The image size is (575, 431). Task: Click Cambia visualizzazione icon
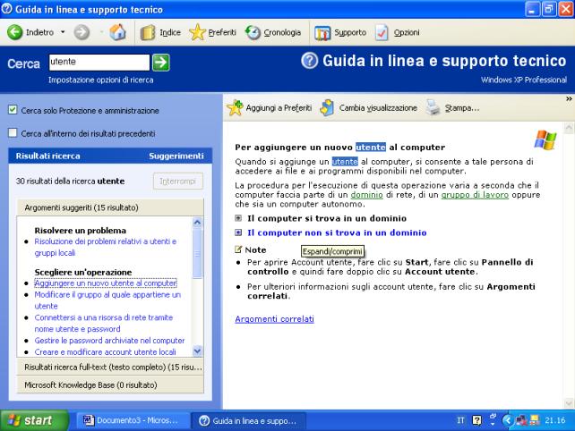point(327,107)
